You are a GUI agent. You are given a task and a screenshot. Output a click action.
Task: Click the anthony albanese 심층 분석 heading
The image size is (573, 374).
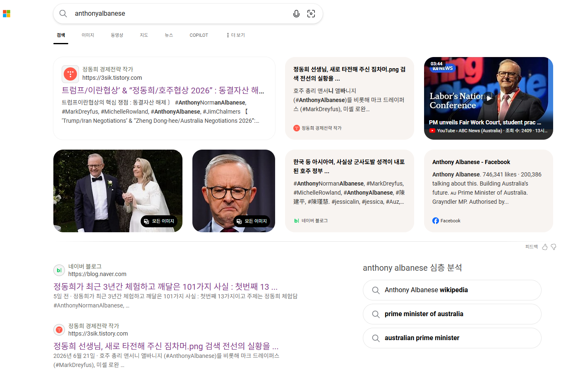412,268
